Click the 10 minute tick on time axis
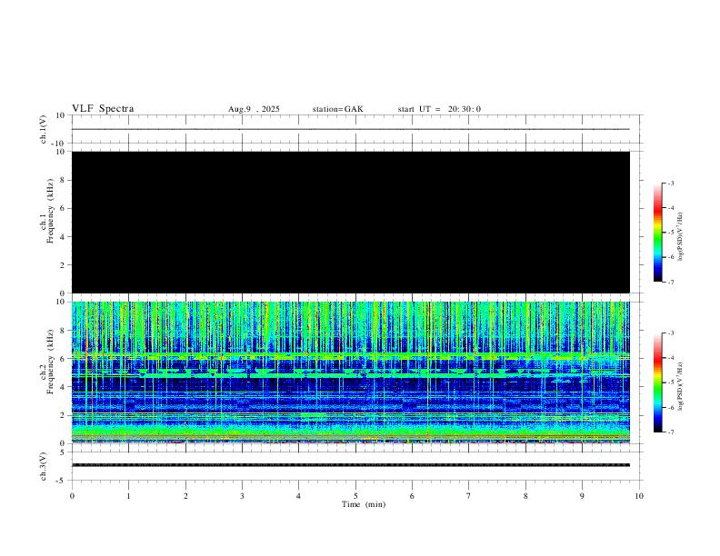 tap(639, 496)
